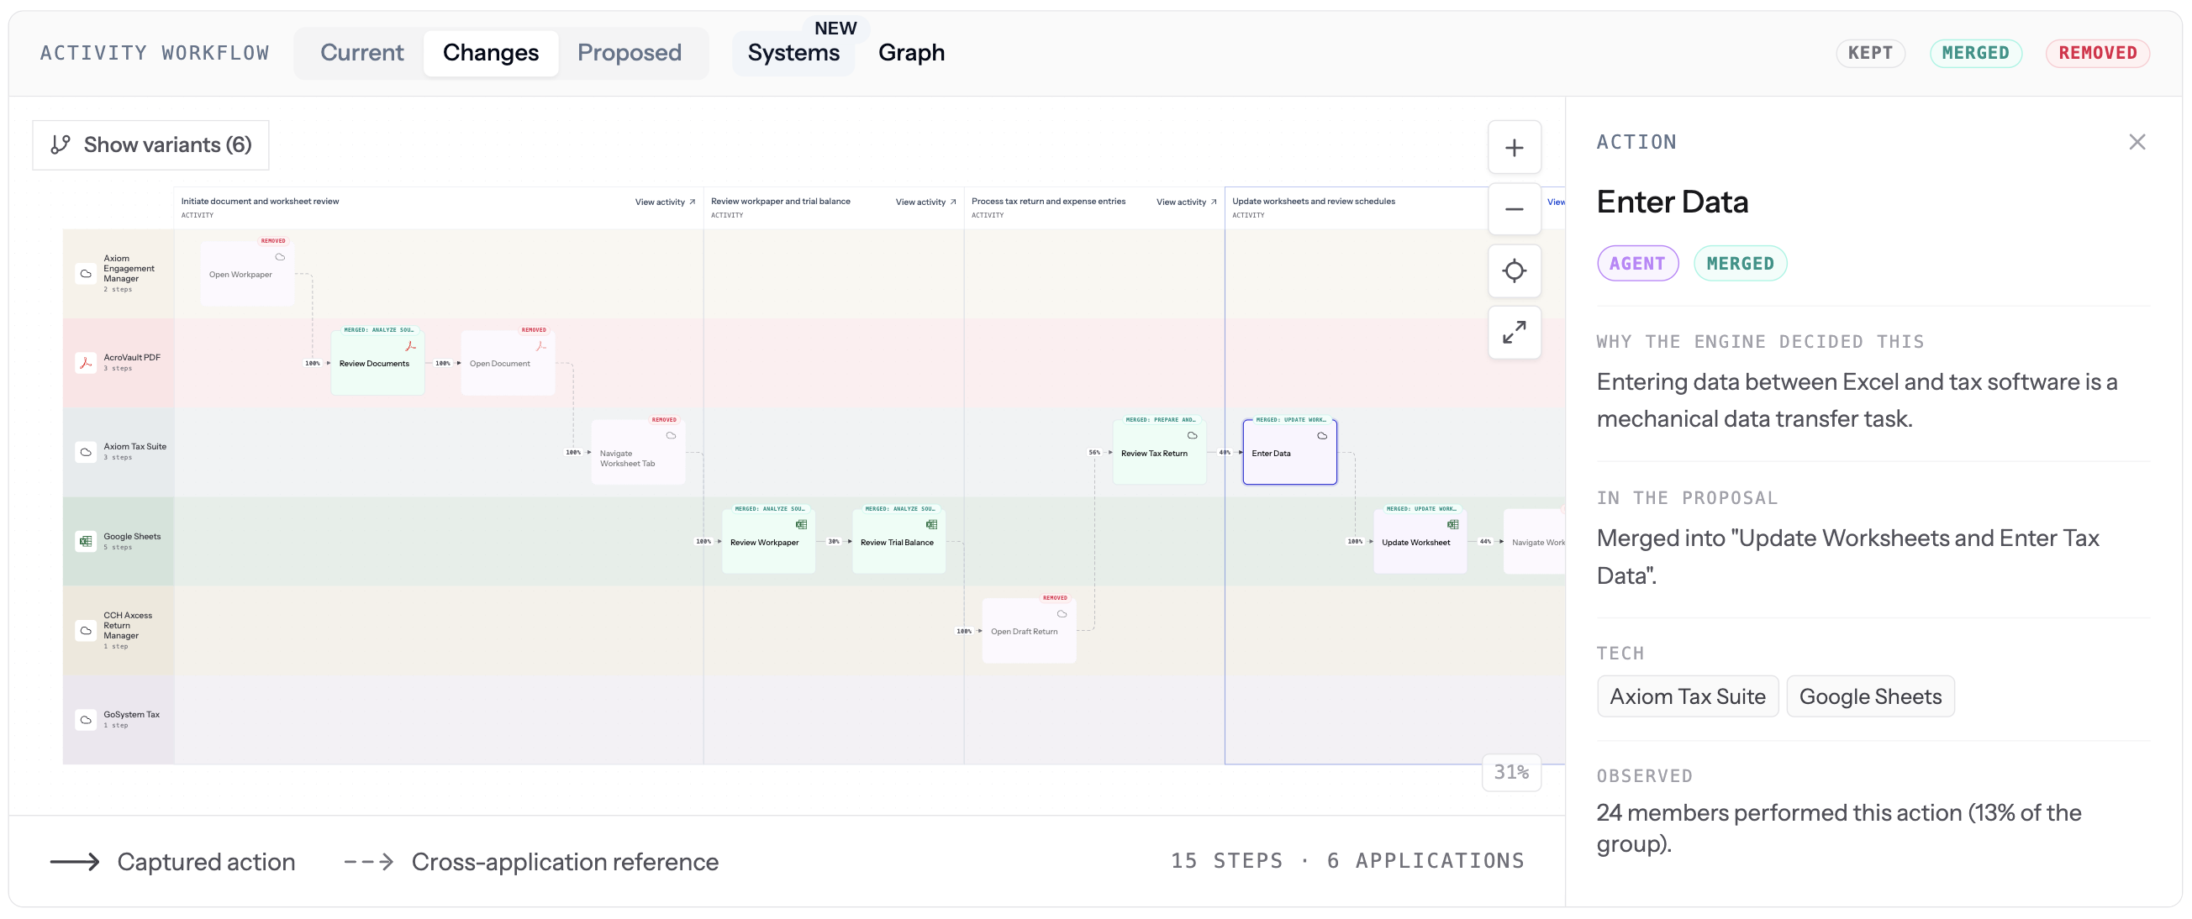Click the cloud icon on Review Tax Return node

tap(1192, 436)
